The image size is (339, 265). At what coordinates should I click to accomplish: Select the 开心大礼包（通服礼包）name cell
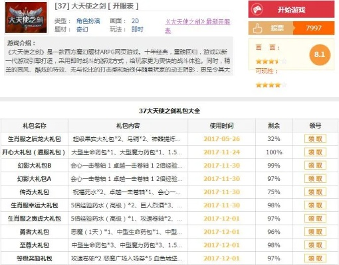(35, 152)
